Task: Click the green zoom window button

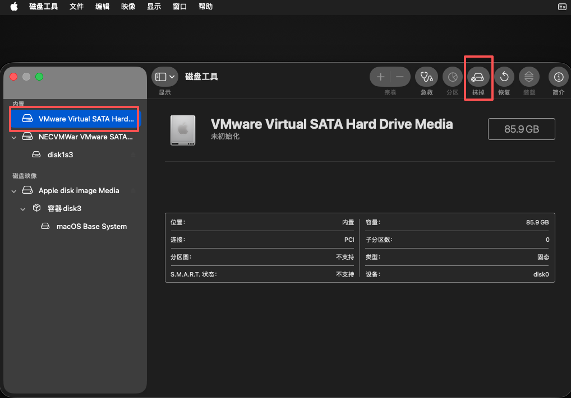Action: 39,77
